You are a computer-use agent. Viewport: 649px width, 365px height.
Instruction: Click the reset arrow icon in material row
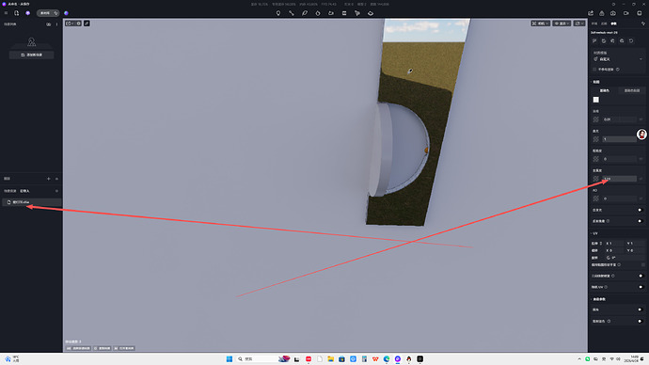[631, 41]
